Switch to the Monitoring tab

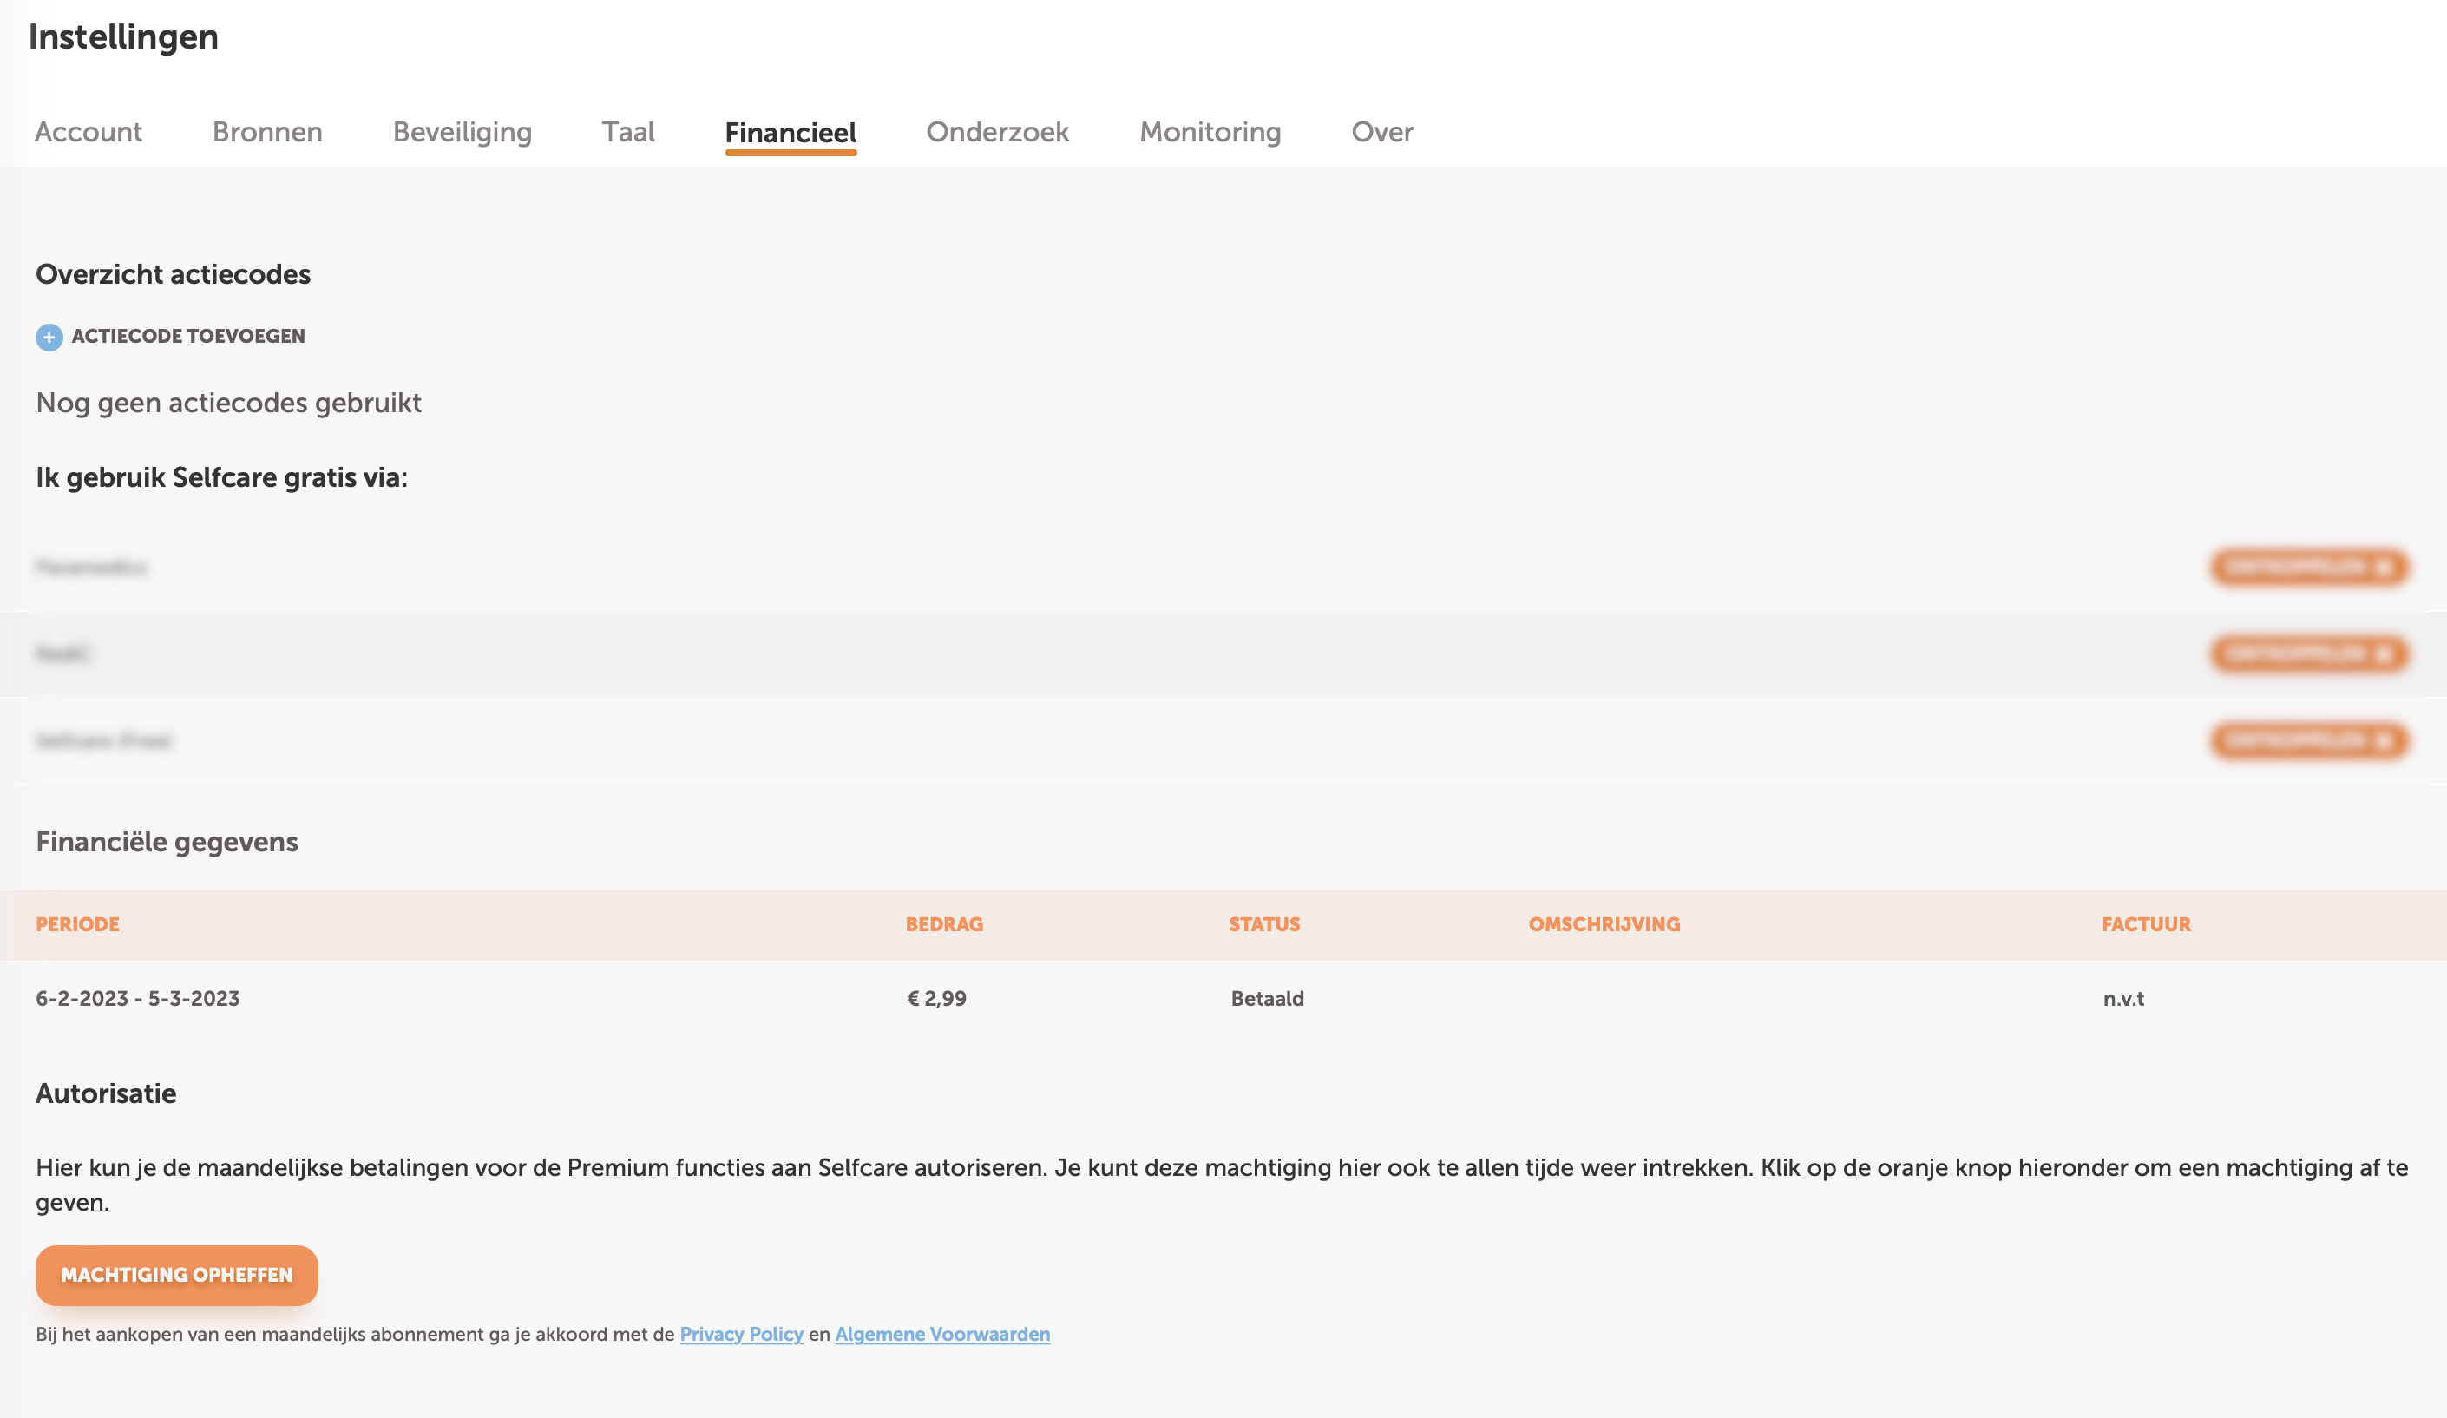pyautogui.click(x=1210, y=132)
